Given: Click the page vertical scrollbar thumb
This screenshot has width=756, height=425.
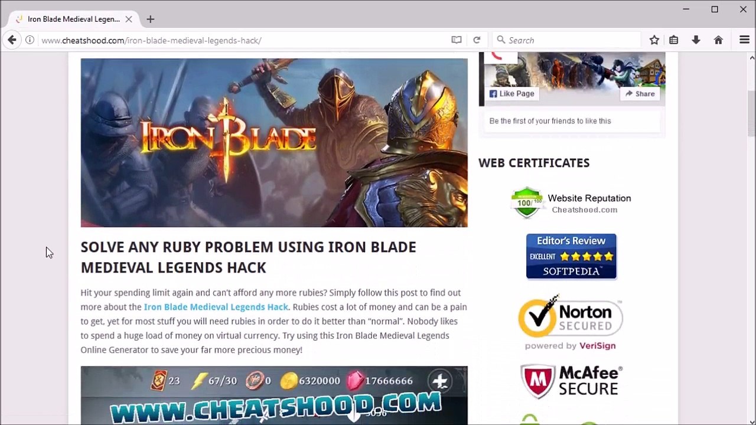Looking at the screenshot, I should tap(751, 113).
